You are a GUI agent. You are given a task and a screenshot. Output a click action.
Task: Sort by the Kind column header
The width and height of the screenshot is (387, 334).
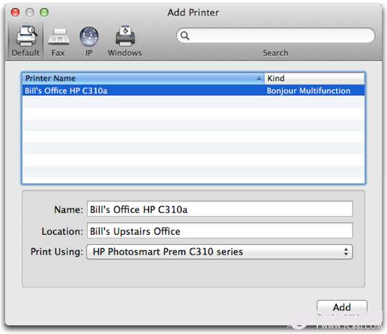[314, 79]
